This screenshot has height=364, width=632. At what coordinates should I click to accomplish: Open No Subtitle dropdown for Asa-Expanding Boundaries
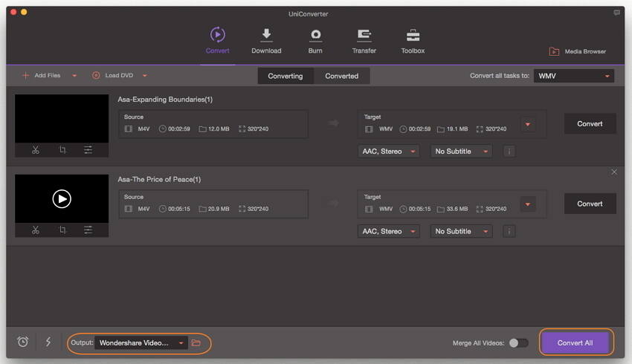(461, 152)
